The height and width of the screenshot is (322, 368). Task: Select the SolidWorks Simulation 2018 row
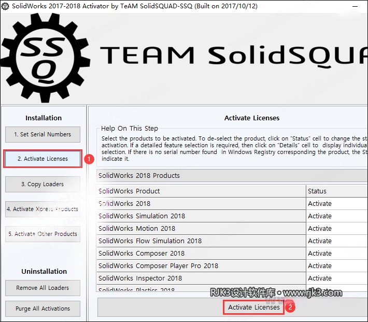pos(201,216)
